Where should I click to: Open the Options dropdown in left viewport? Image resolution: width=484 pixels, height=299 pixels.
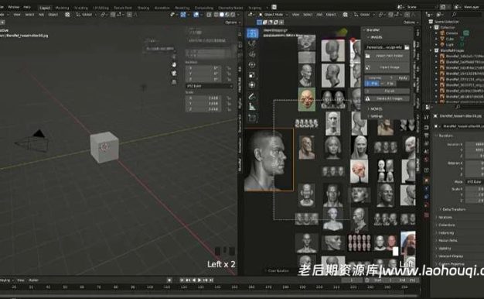point(233,22)
